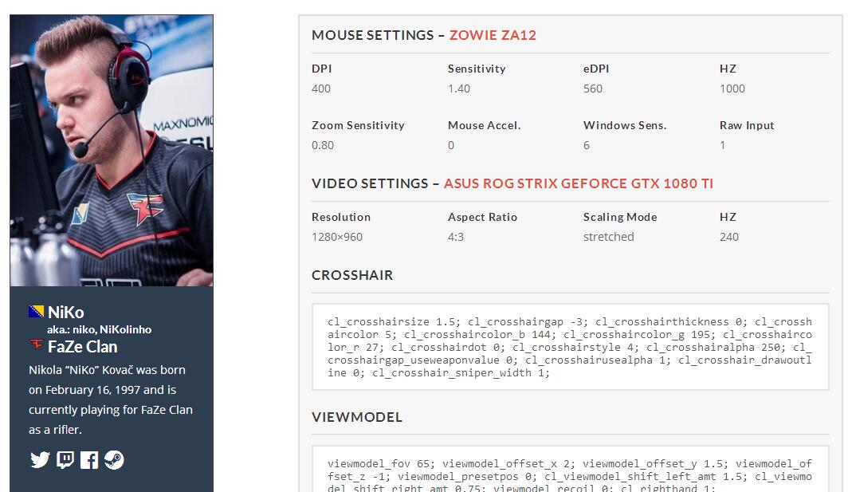Click inside the viewmodel code box
The width and height of the screenshot is (852, 492).
(570, 469)
